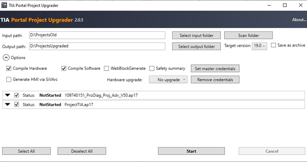
Task: Click NotStarted status of 109740151_ProDiag project
Action: click(x=50, y=95)
